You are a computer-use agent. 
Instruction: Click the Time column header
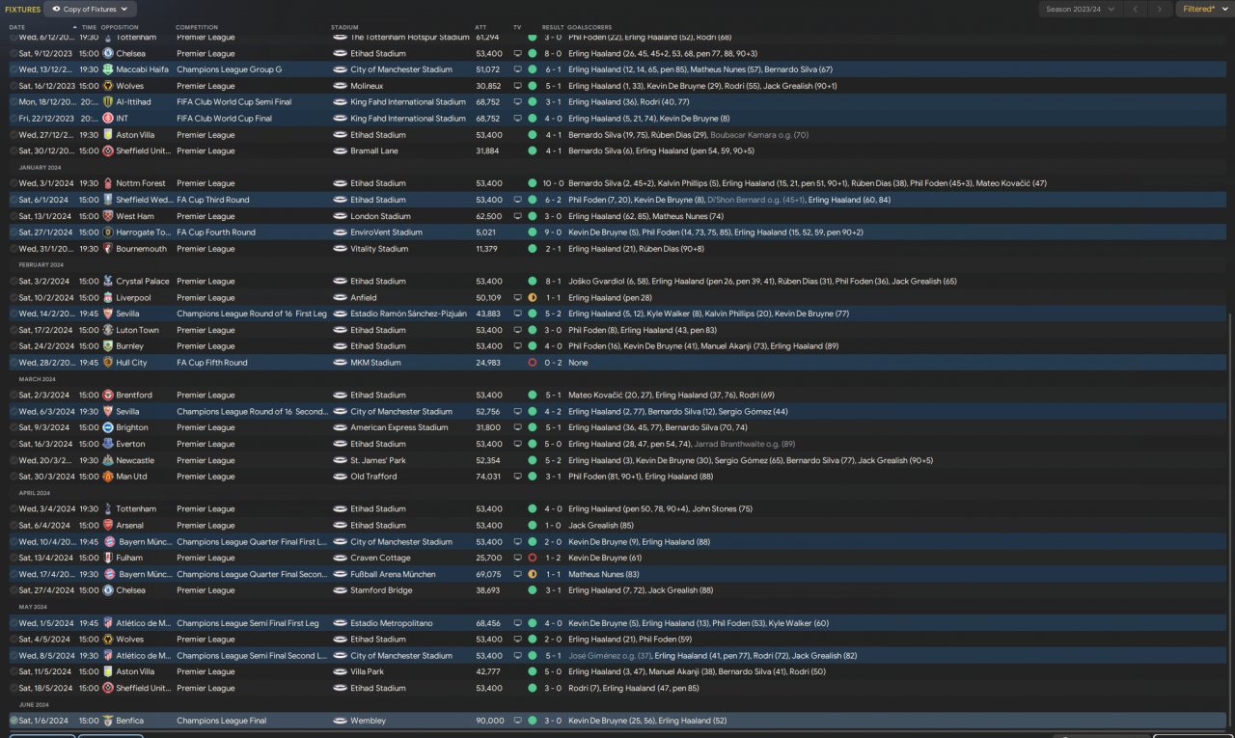(89, 27)
